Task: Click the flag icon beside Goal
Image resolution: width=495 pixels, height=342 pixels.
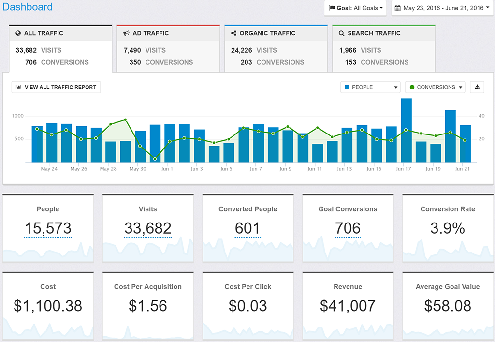Action: [x=332, y=8]
